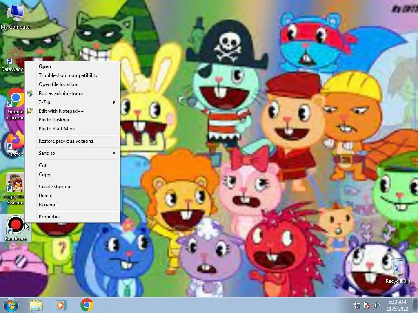This screenshot has width=418, height=313.
Task: Open the Recycle Bin icon
Action: pyautogui.click(x=398, y=271)
